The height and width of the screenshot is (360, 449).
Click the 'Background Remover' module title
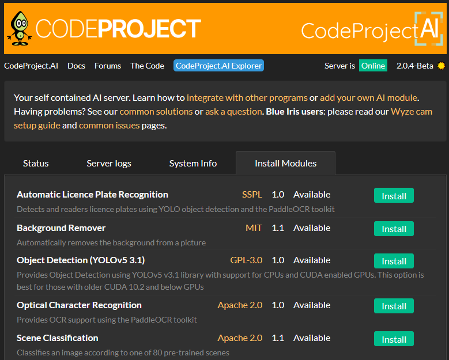point(61,228)
